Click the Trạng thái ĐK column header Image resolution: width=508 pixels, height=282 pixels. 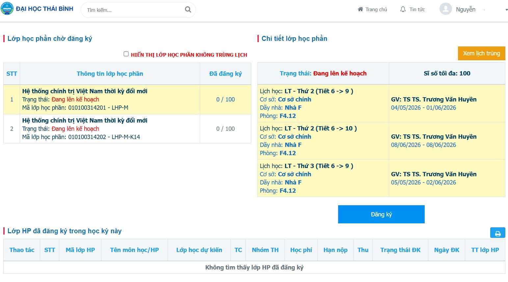400,250
